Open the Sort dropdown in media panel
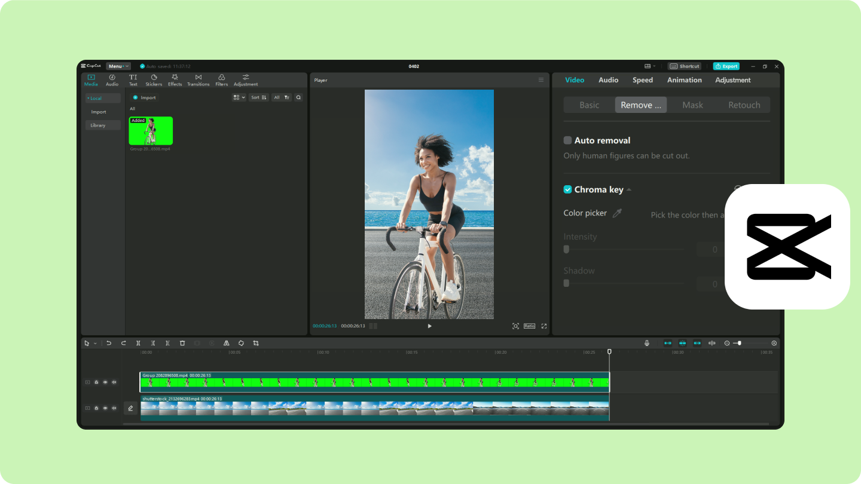 click(258, 97)
